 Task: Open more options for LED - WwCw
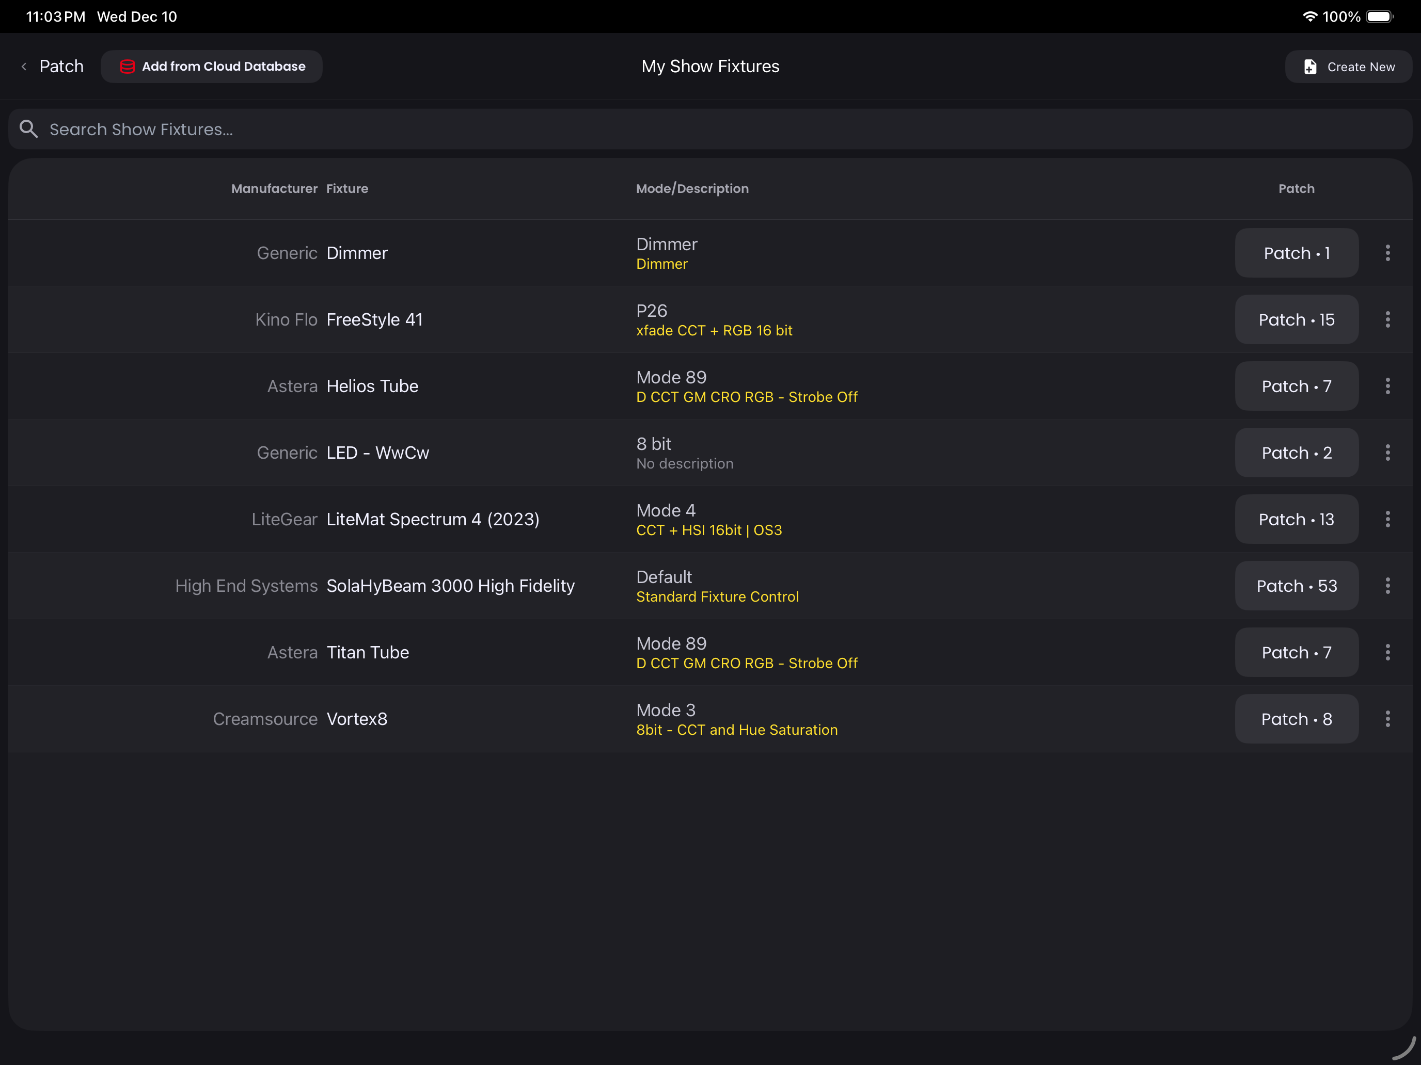[1387, 453]
